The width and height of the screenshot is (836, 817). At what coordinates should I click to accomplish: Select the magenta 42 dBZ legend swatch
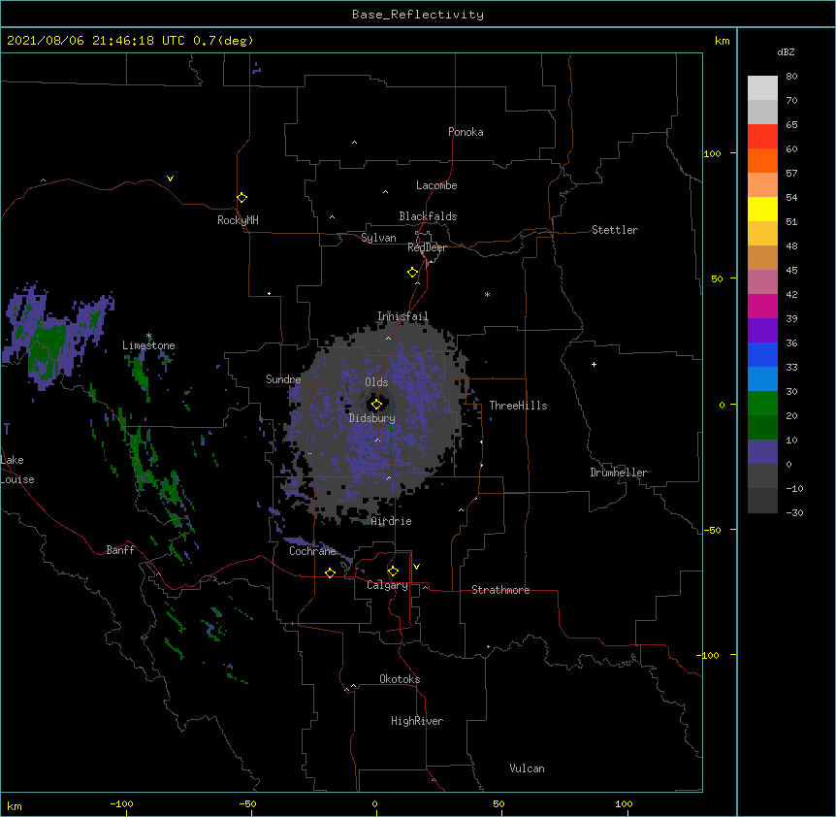(762, 306)
